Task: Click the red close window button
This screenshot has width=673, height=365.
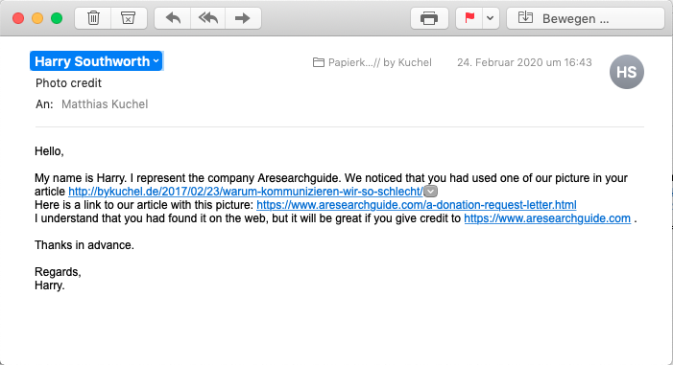Action: (18, 18)
